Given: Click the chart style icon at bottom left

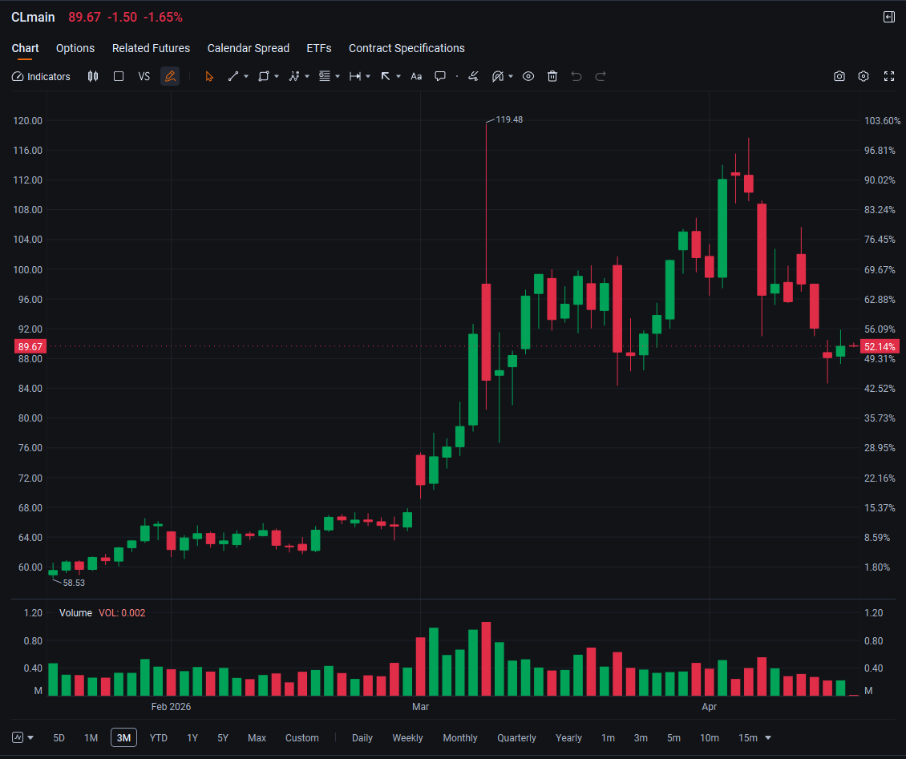Looking at the screenshot, I should coord(18,737).
